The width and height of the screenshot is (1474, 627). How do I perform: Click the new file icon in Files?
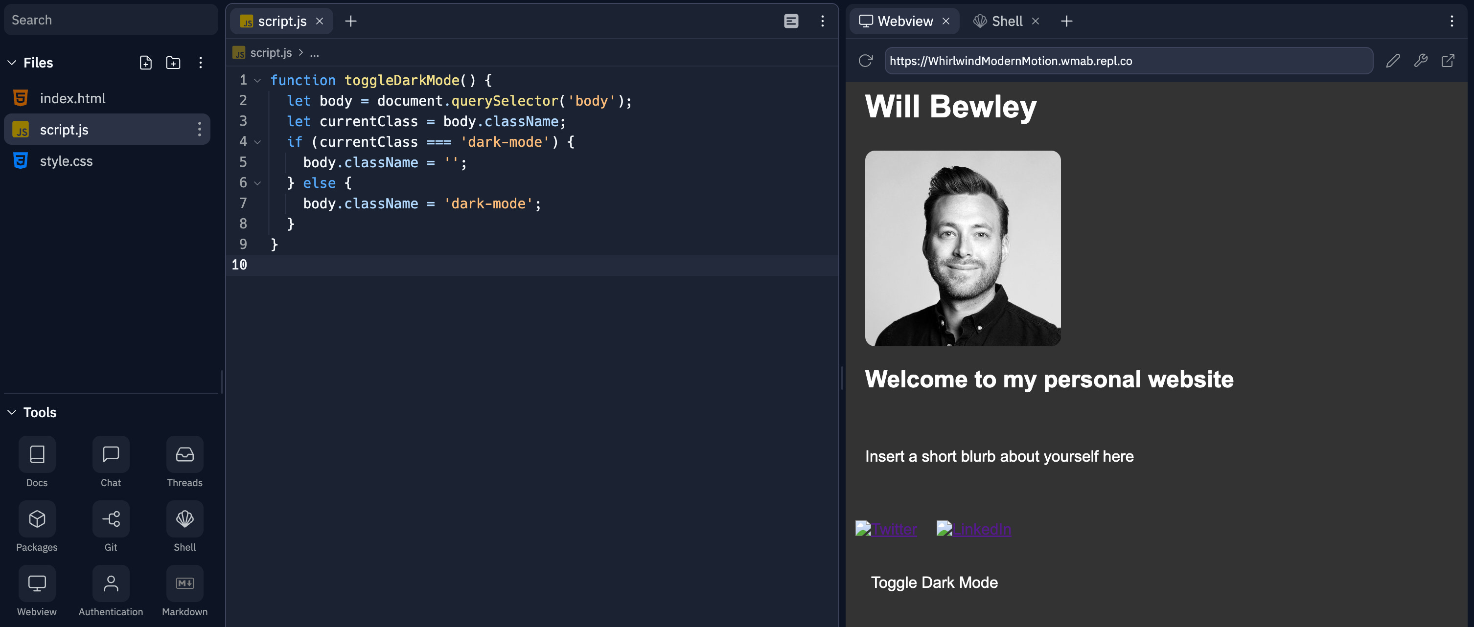click(x=146, y=62)
